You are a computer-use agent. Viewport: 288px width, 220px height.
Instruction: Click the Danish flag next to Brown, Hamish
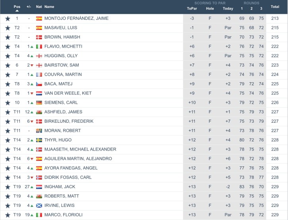39,37
